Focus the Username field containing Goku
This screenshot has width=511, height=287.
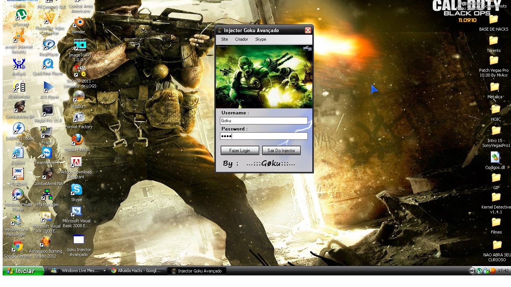(x=264, y=121)
